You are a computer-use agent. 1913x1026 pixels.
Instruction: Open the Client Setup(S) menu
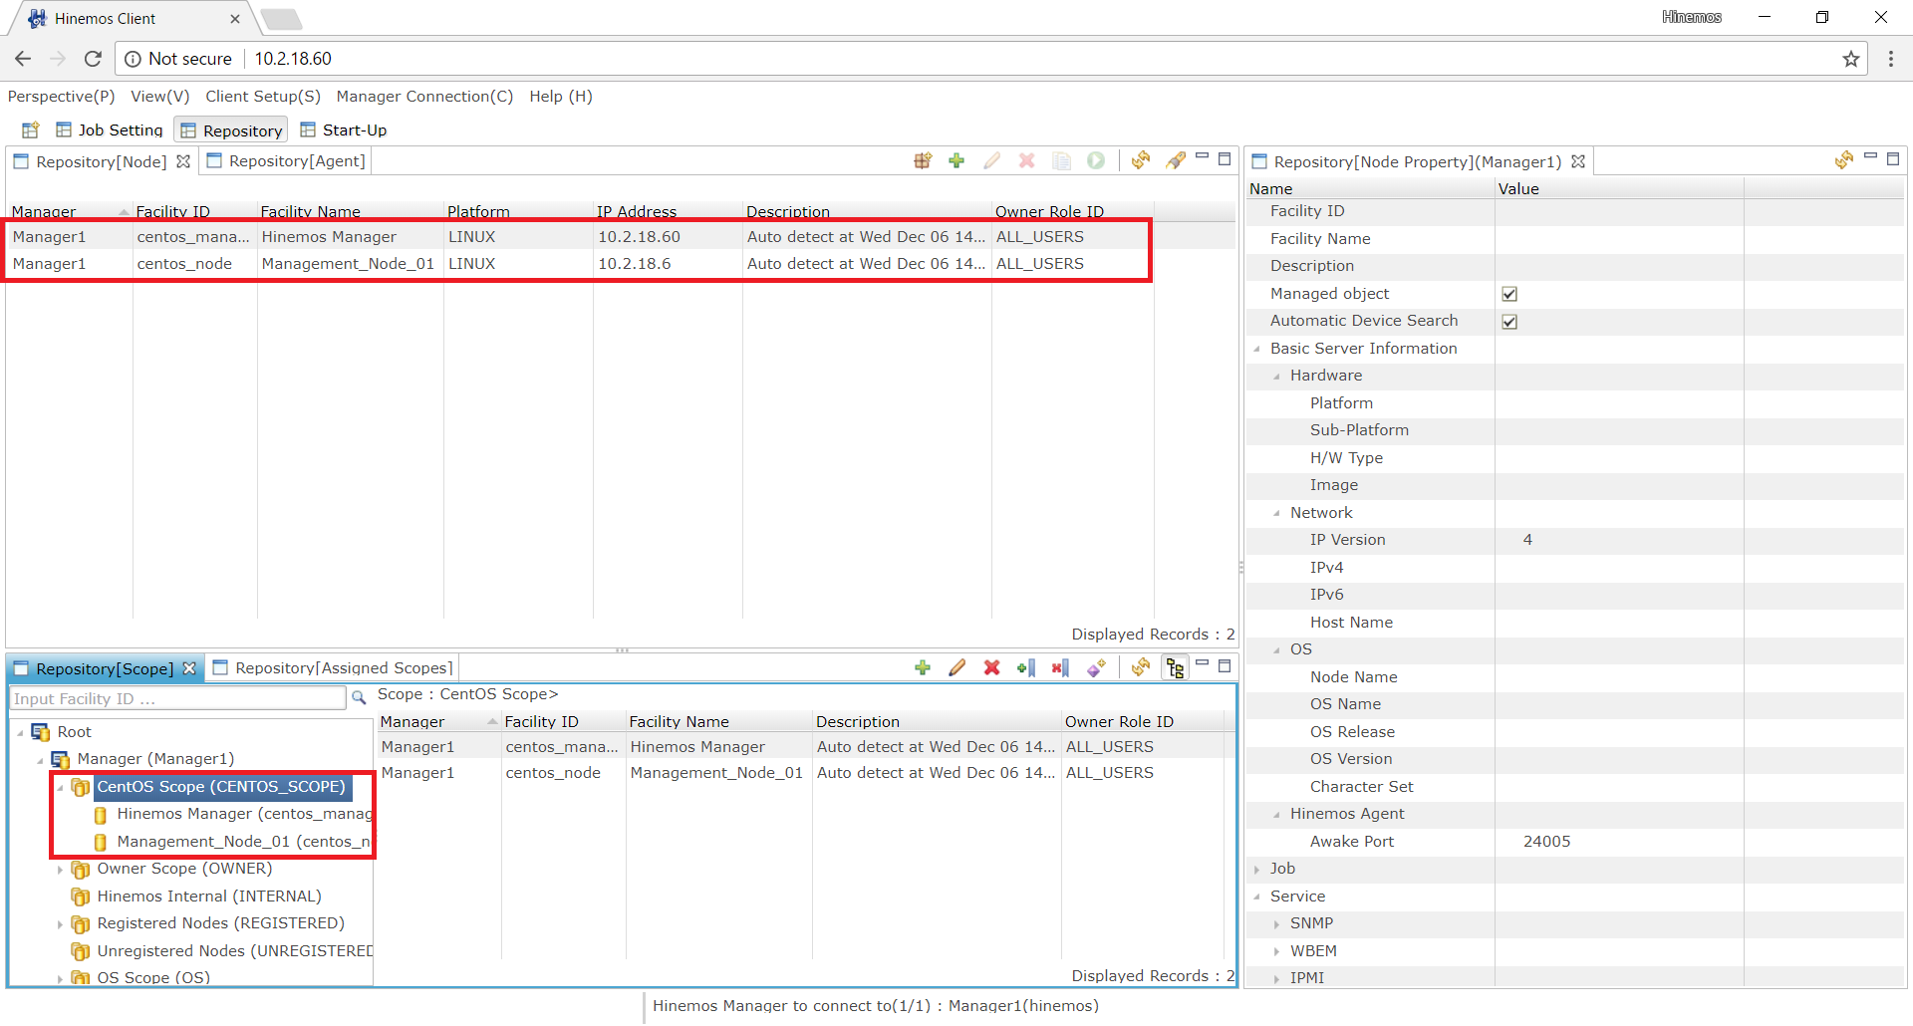tap(263, 96)
